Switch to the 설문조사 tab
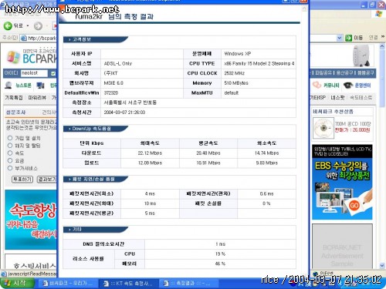Image resolution: width=386 pixels, height=289 pixels. [15, 113]
